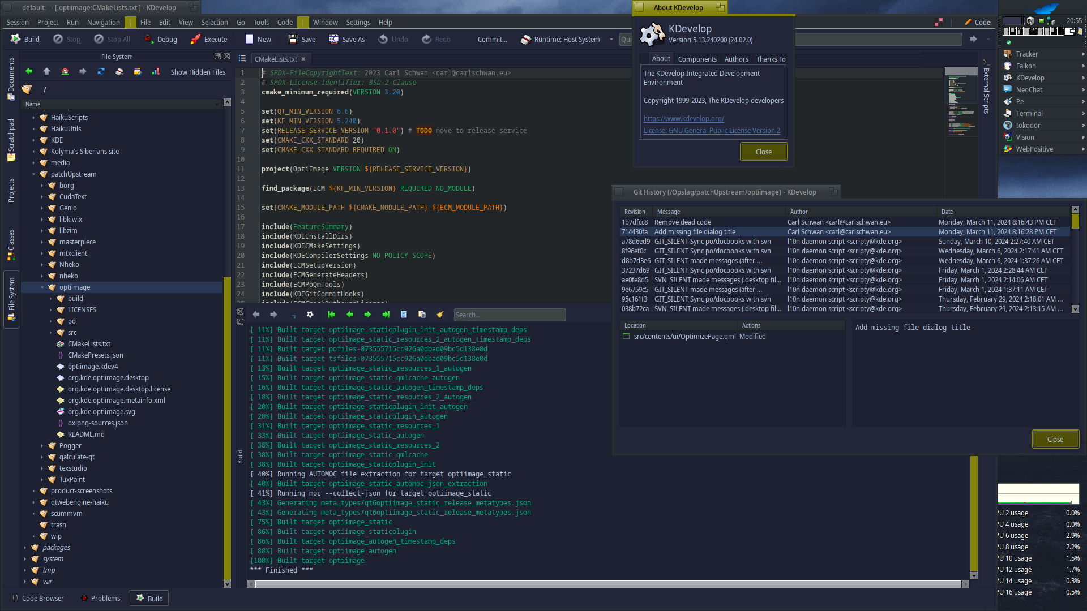Reload the File System view

point(101,71)
